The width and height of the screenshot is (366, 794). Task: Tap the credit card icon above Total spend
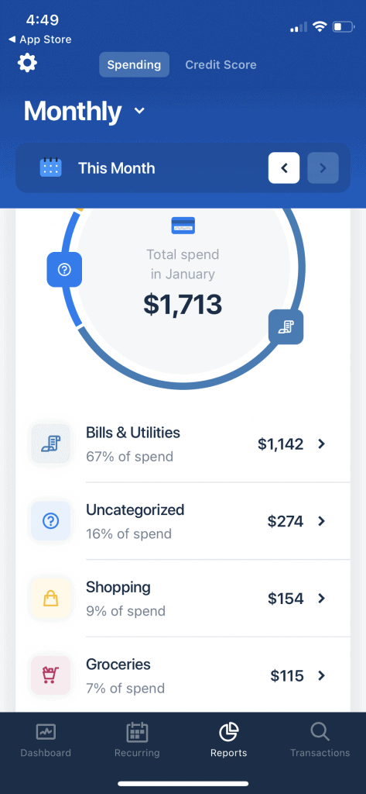[x=183, y=226]
